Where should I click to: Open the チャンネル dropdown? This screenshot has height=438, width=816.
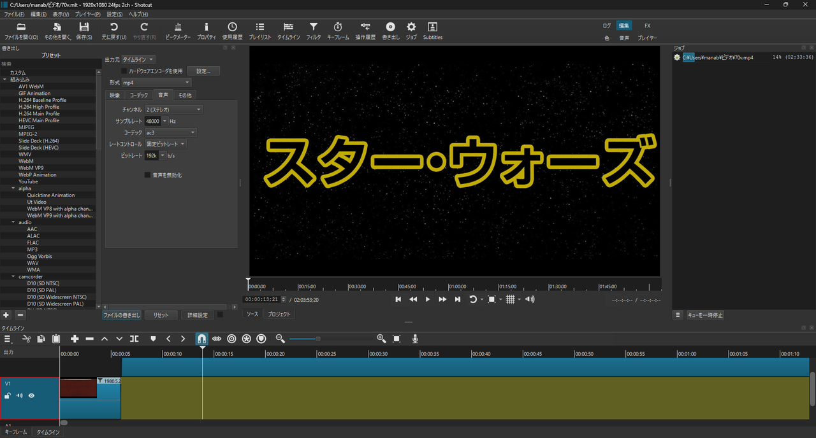[x=173, y=109]
